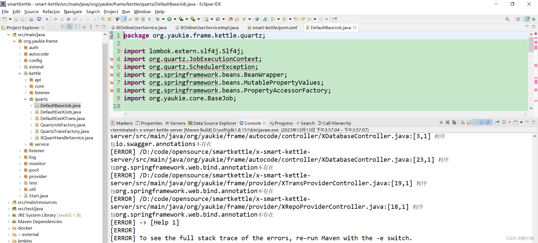538x243 pixels.
Task: Open the Navigate menu
Action: [x=73, y=11]
